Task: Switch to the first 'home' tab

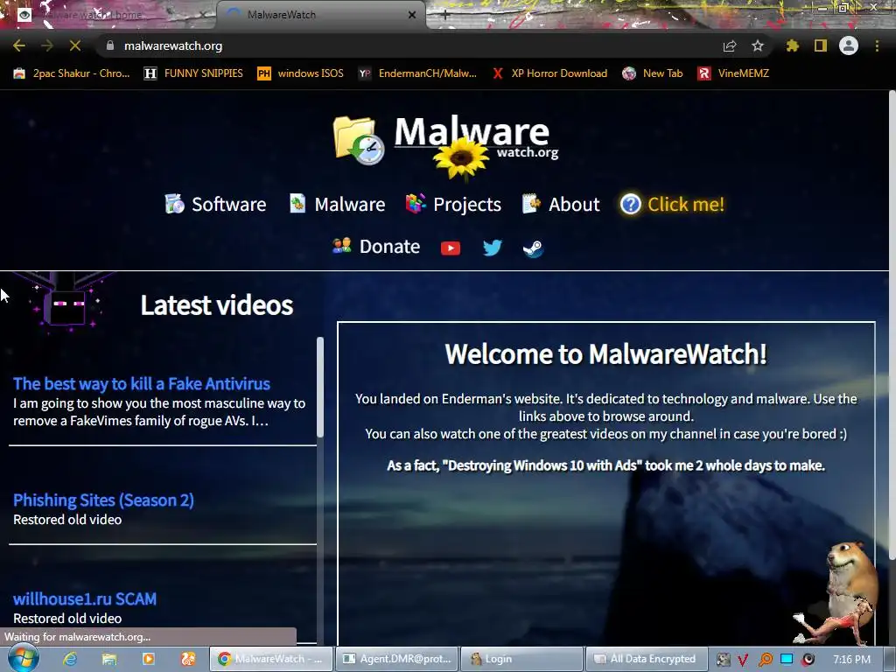Action: pos(108,15)
